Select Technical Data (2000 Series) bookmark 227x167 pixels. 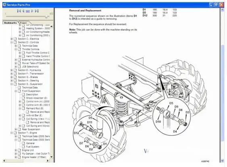(36, 136)
